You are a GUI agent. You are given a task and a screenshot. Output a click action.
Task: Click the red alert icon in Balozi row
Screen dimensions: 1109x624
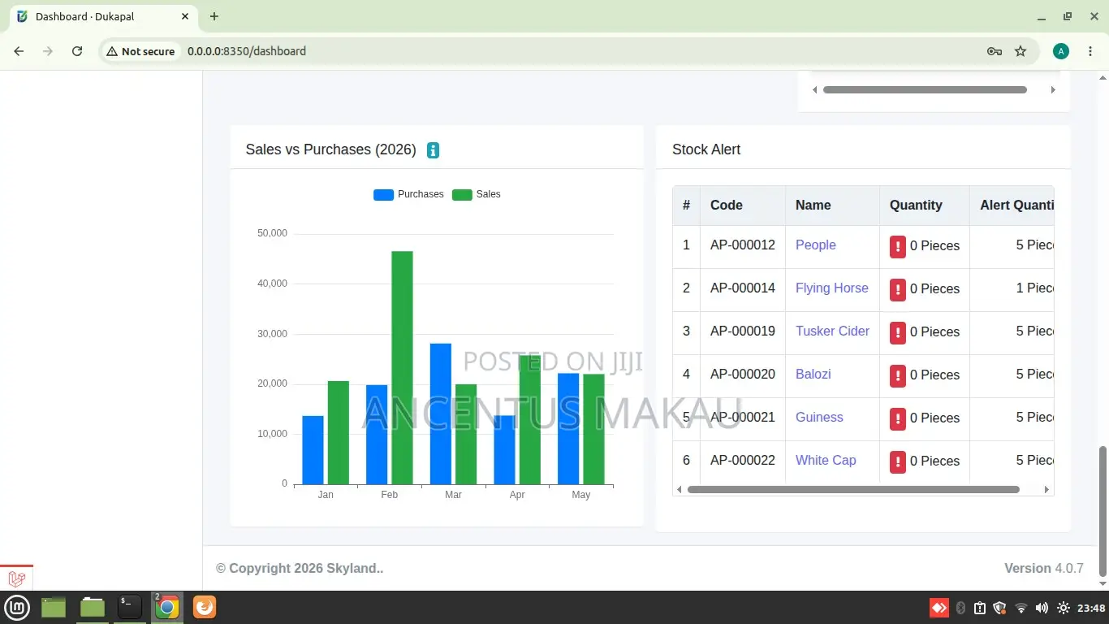click(898, 375)
